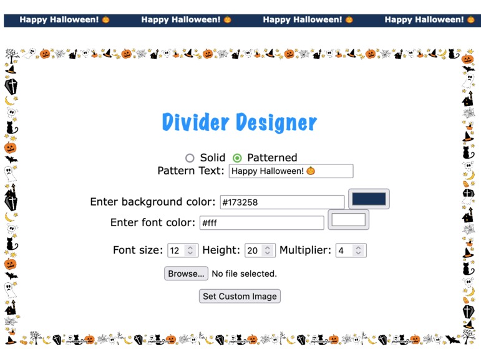
Task: Click the Font size number field
Action: tap(183, 250)
